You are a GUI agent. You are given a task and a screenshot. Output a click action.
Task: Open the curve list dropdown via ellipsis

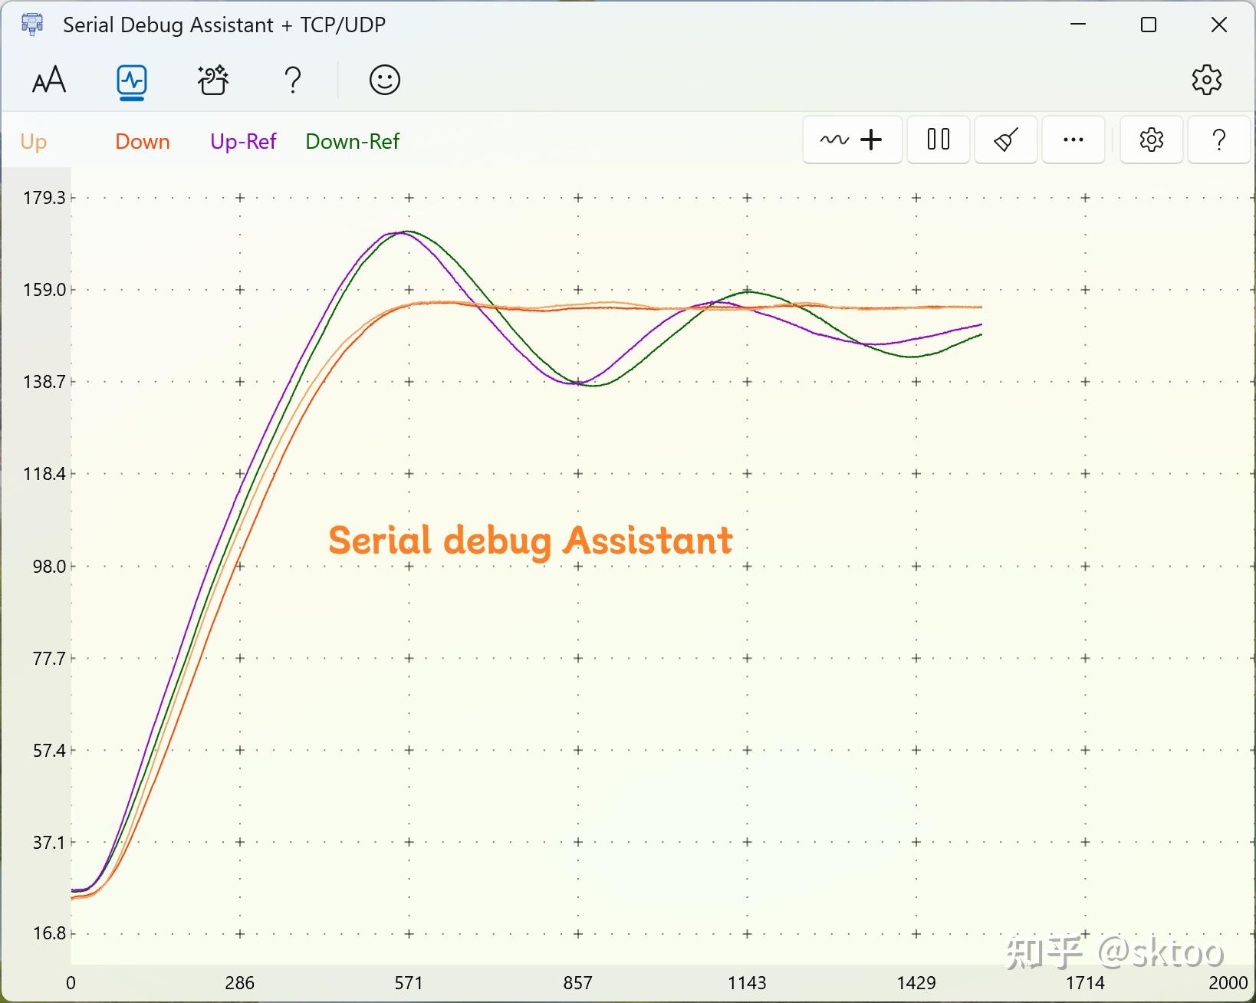(1073, 140)
